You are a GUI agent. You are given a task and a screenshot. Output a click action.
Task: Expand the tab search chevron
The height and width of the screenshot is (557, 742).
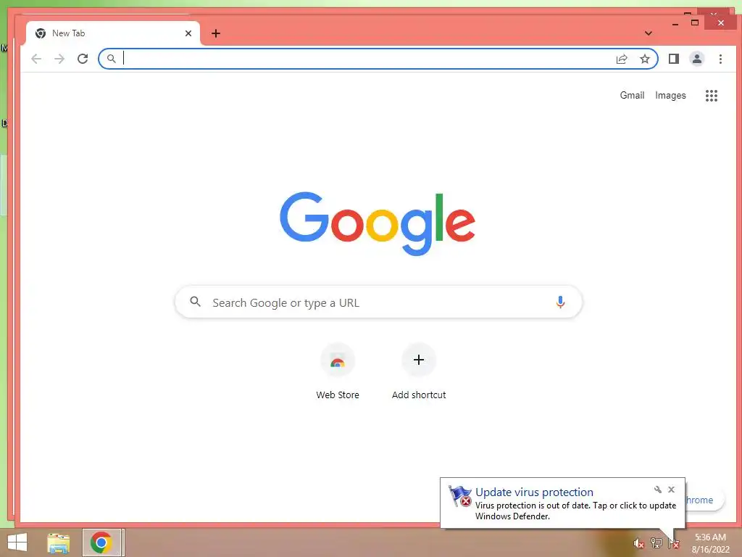[649, 33]
